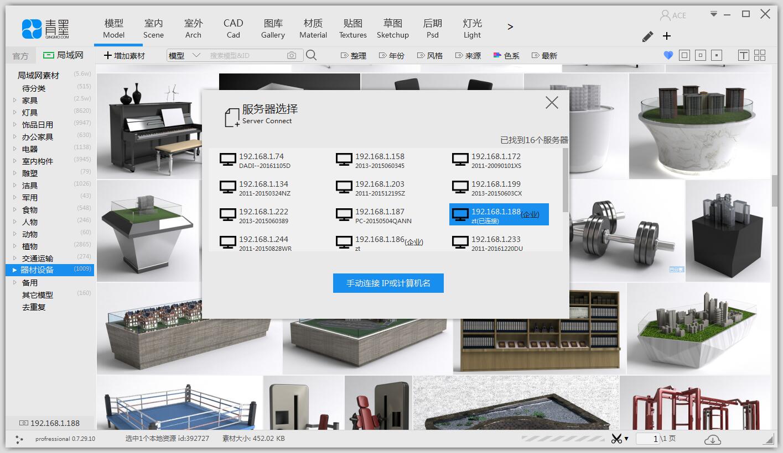Switch to the CAD tab
Viewport: 783px width, 453px height.
(x=233, y=29)
